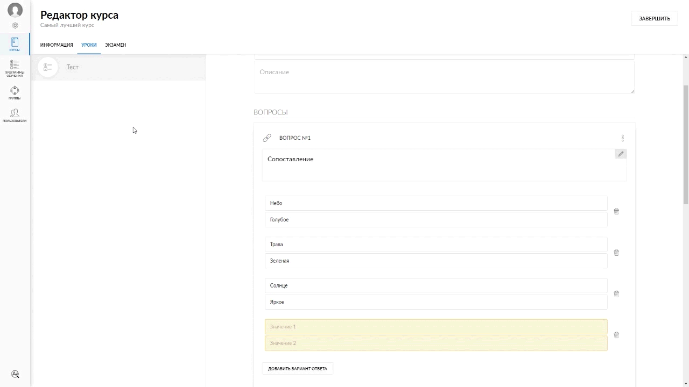689x387 pixels.
Task: Go to the Курсы section
Action: [x=15, y=44]
